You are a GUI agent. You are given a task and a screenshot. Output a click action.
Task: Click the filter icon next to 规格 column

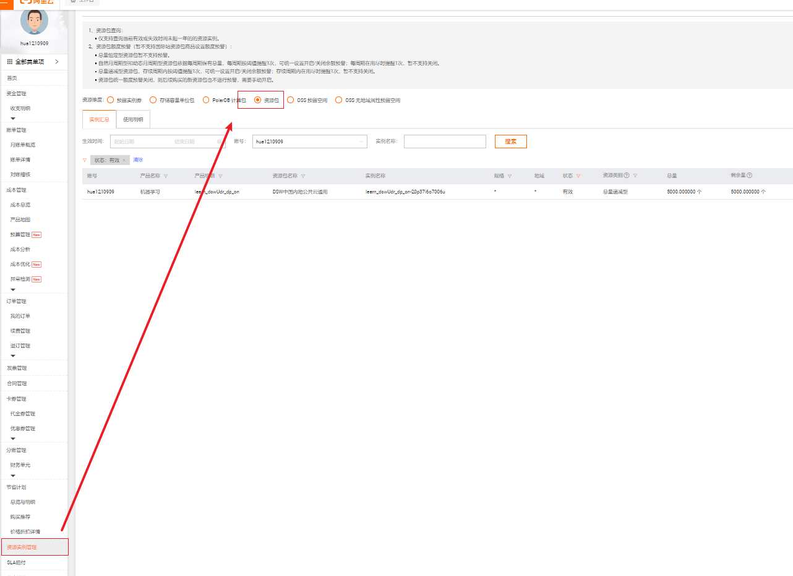coord(510,176)
